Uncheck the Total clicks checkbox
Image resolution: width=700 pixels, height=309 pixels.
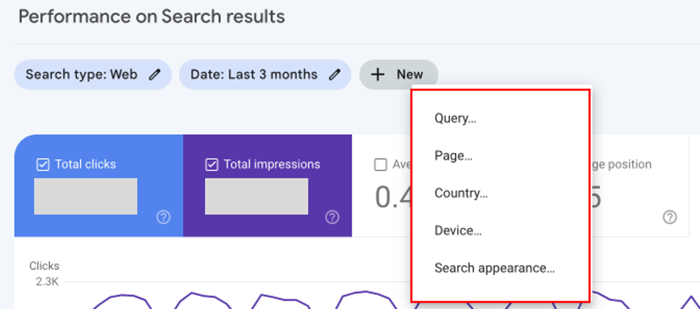click(43, 164)
